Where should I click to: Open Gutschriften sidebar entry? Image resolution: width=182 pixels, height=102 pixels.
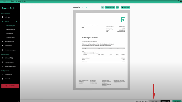pyautogui.click(x=10, y=37)
